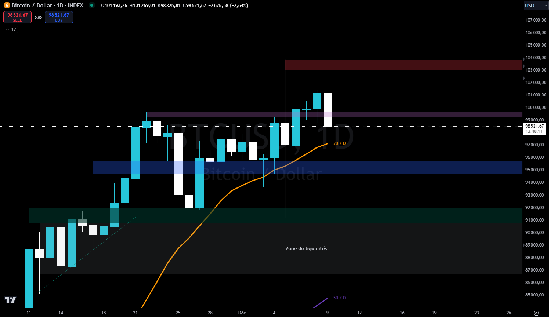The width and height of the screenshot is (549, 317).
Task: Click the TradingView logo watermark
Action: point(10,300)
